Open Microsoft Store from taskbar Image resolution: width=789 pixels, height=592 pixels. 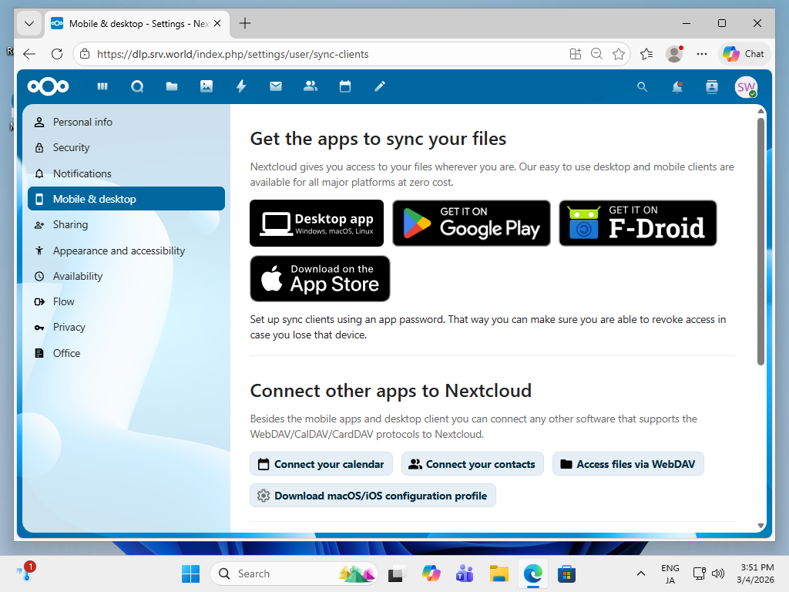566,573
